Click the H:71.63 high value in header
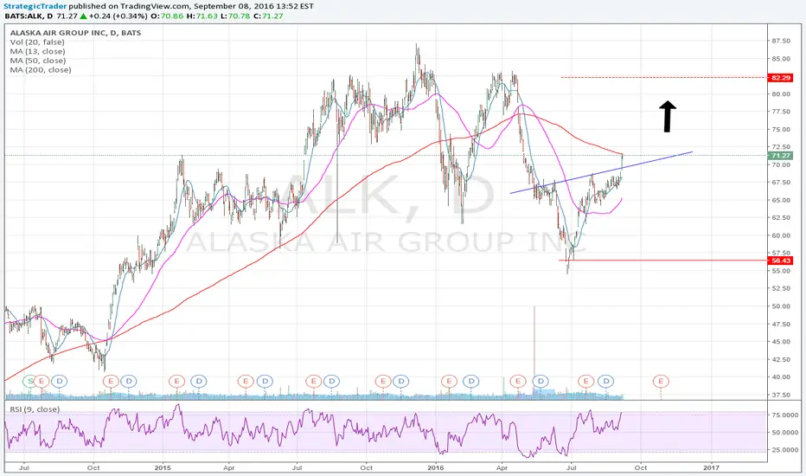806x476 pixels. point(202,16)
